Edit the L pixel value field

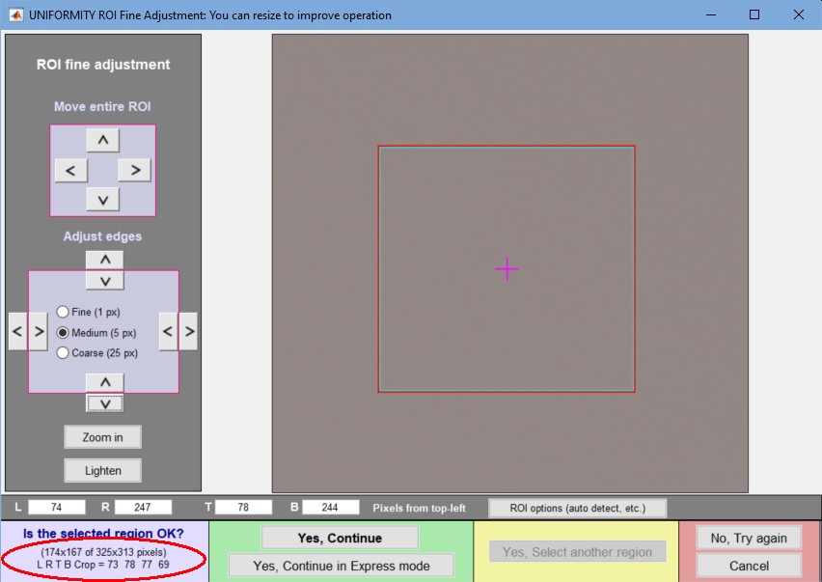click(57, 507)
